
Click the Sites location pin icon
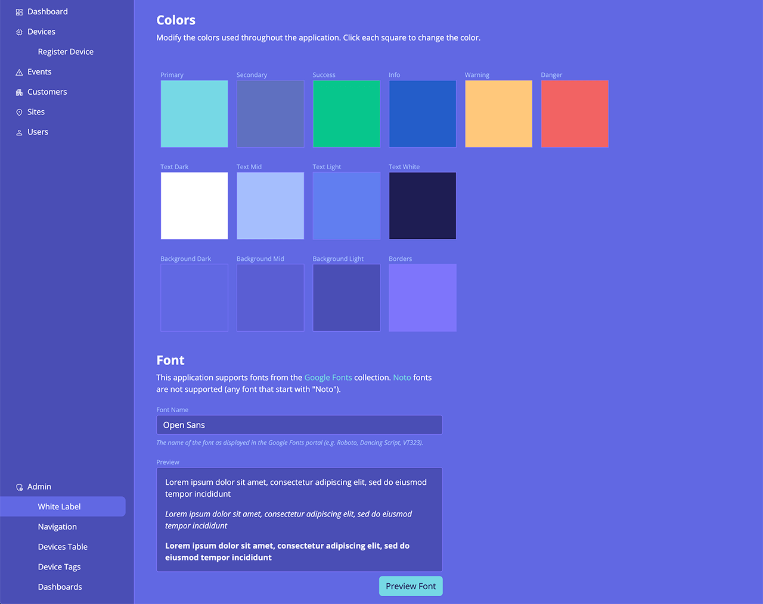[19, 113]
